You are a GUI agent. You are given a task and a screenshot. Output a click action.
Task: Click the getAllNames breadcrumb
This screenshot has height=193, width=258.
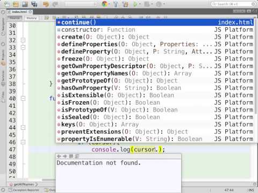24,184
